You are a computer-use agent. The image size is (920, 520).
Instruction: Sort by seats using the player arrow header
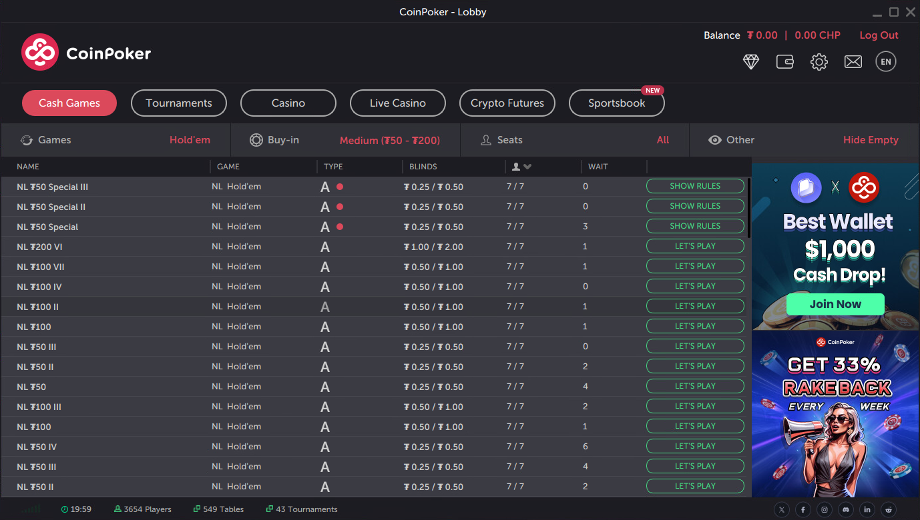521,167
